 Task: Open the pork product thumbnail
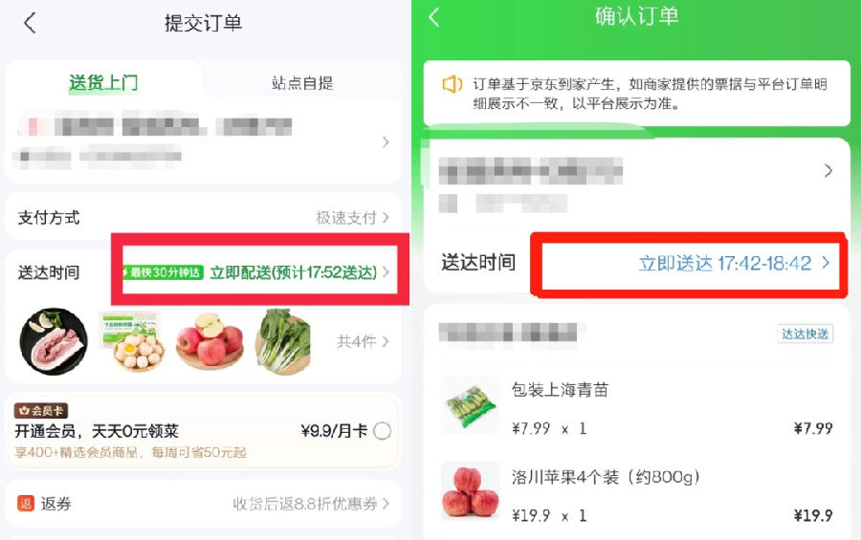tap(54, 341)
